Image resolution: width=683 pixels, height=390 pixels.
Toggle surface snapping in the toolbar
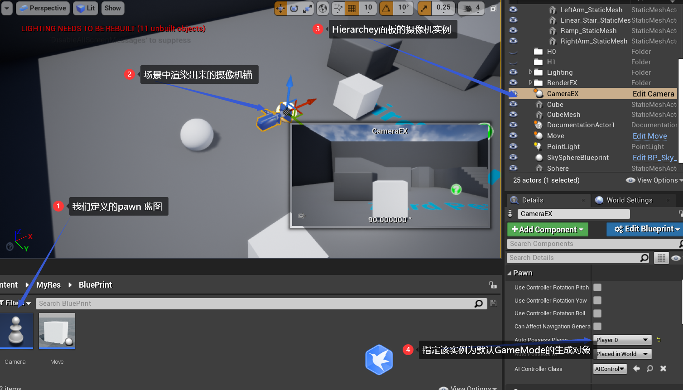point(337,8)
